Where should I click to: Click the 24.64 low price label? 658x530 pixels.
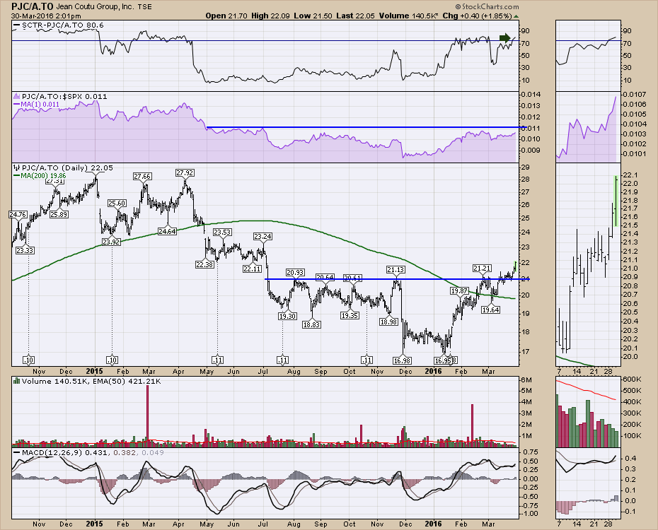pos(167,231)
